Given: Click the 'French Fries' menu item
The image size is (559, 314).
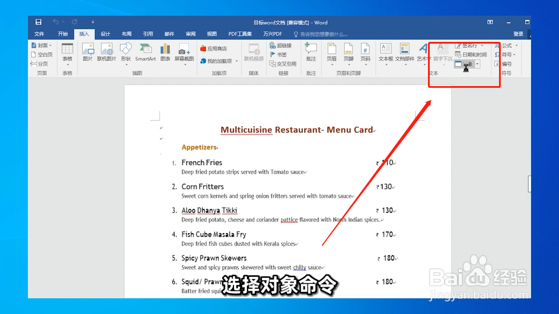Looking at the screenshot, I should pyautogui.click(x=202, y=162).
